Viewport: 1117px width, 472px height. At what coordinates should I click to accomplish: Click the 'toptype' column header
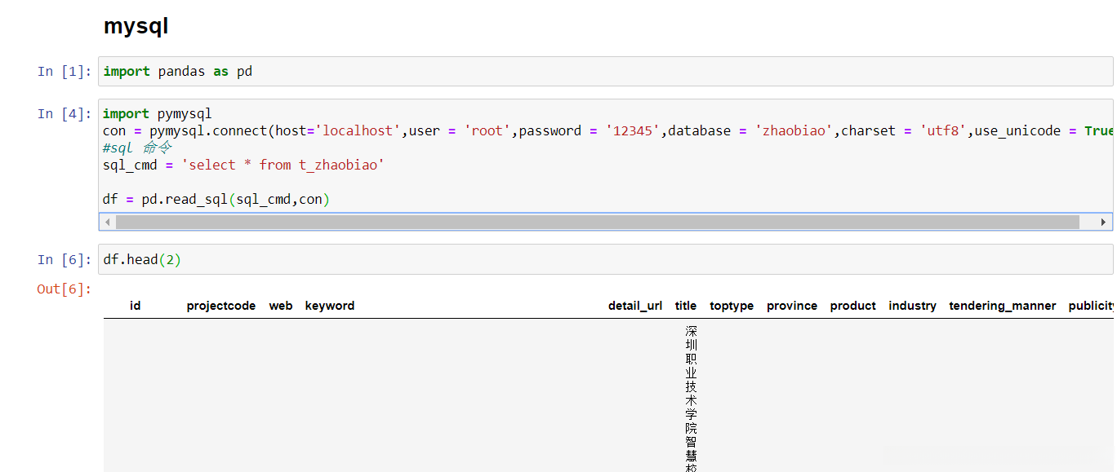[732, 306]
